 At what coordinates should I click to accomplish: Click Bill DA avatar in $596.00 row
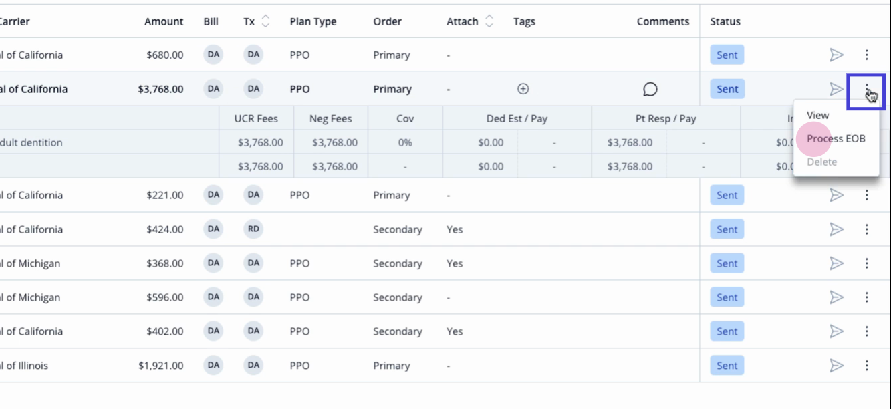213,297
